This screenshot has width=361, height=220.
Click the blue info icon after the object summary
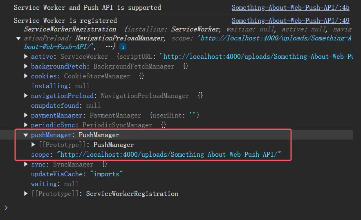[x=123, y=47]
